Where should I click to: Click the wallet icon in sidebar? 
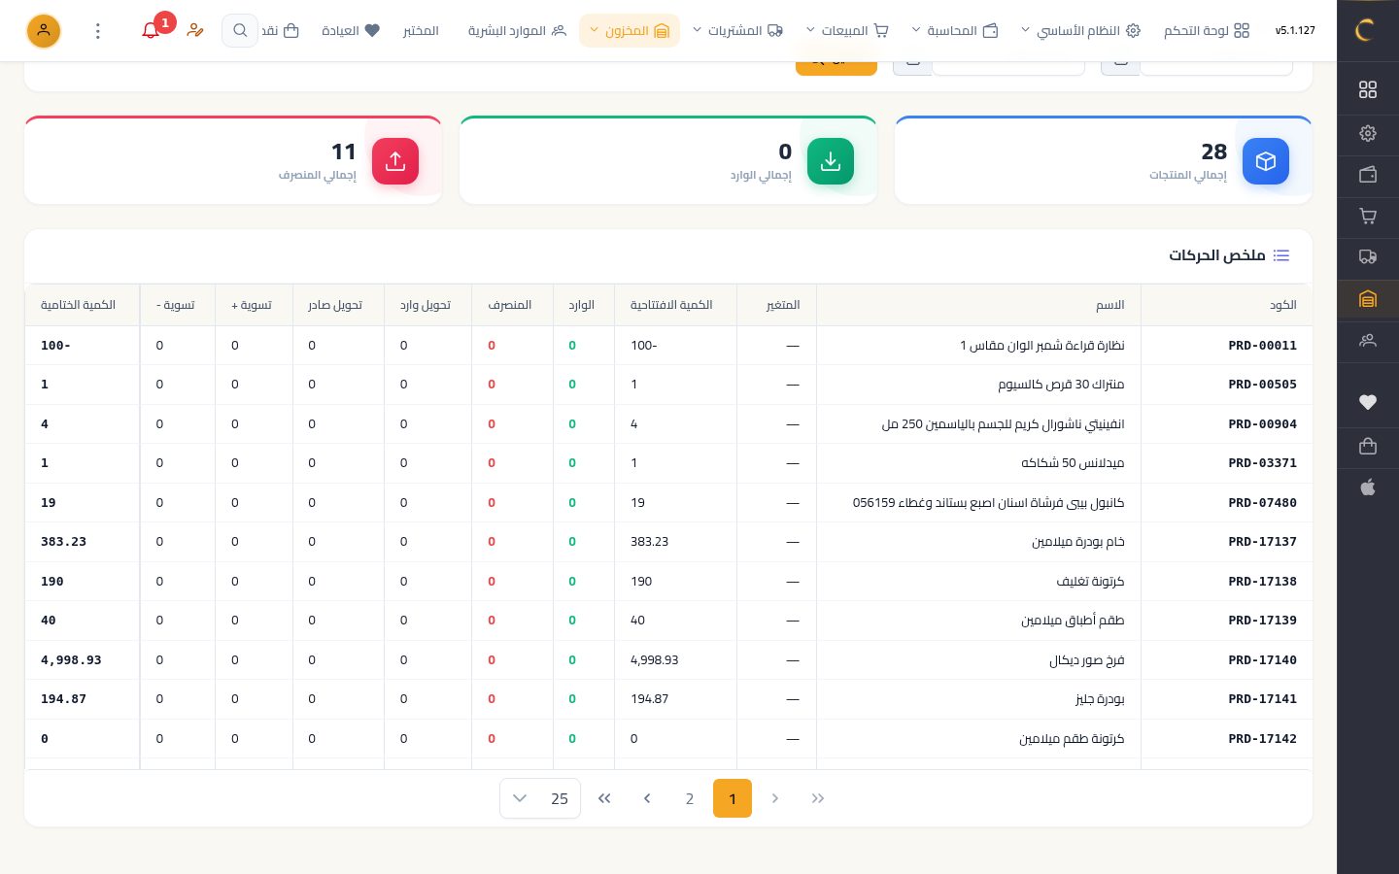pos(1368,175)
